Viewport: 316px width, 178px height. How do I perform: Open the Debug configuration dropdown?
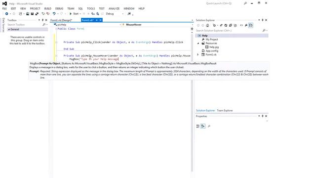[x=115, y=14]
